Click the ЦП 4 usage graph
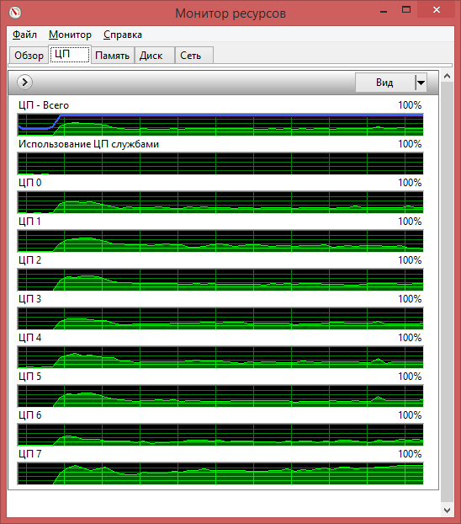This screenshot has width=461, height=524. pyautogui.click(x=220, y=357)
